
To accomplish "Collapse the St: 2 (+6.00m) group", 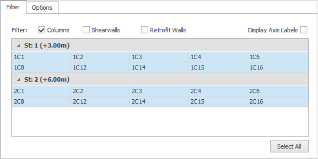I will pos(18,79).
